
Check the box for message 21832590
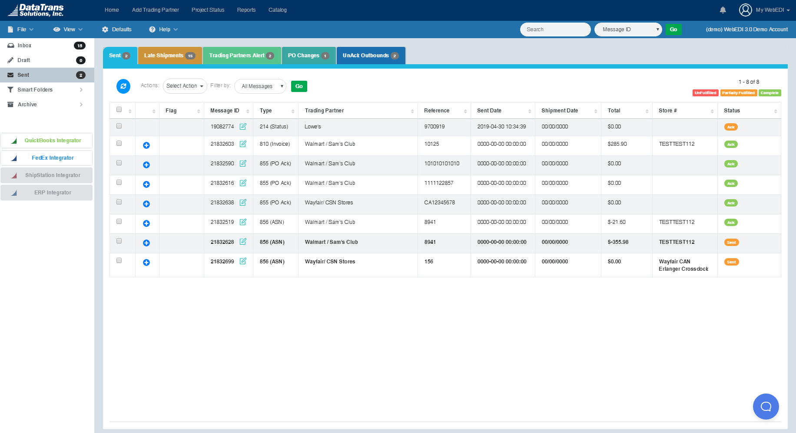click(x=119, y=163)
